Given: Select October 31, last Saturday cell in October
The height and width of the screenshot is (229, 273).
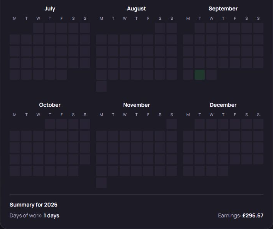Looking at the screenshot, I should coord(73,171).
